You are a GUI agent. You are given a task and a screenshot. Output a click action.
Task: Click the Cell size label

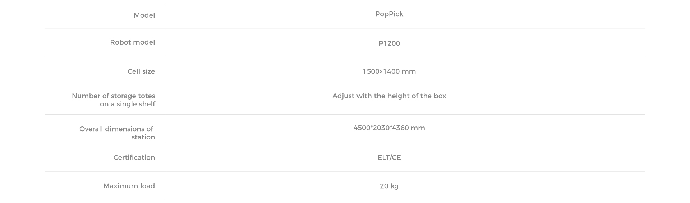[141, 71]
